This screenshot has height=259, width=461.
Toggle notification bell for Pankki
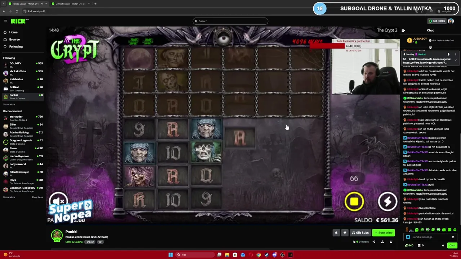pos(336,233)
